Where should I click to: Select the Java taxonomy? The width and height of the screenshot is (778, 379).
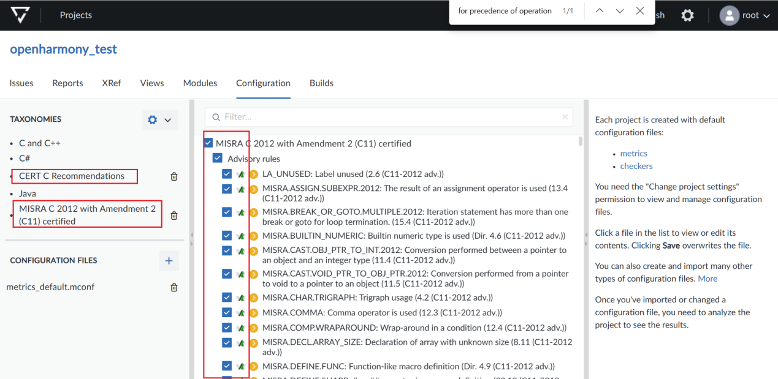click(28, 193)
